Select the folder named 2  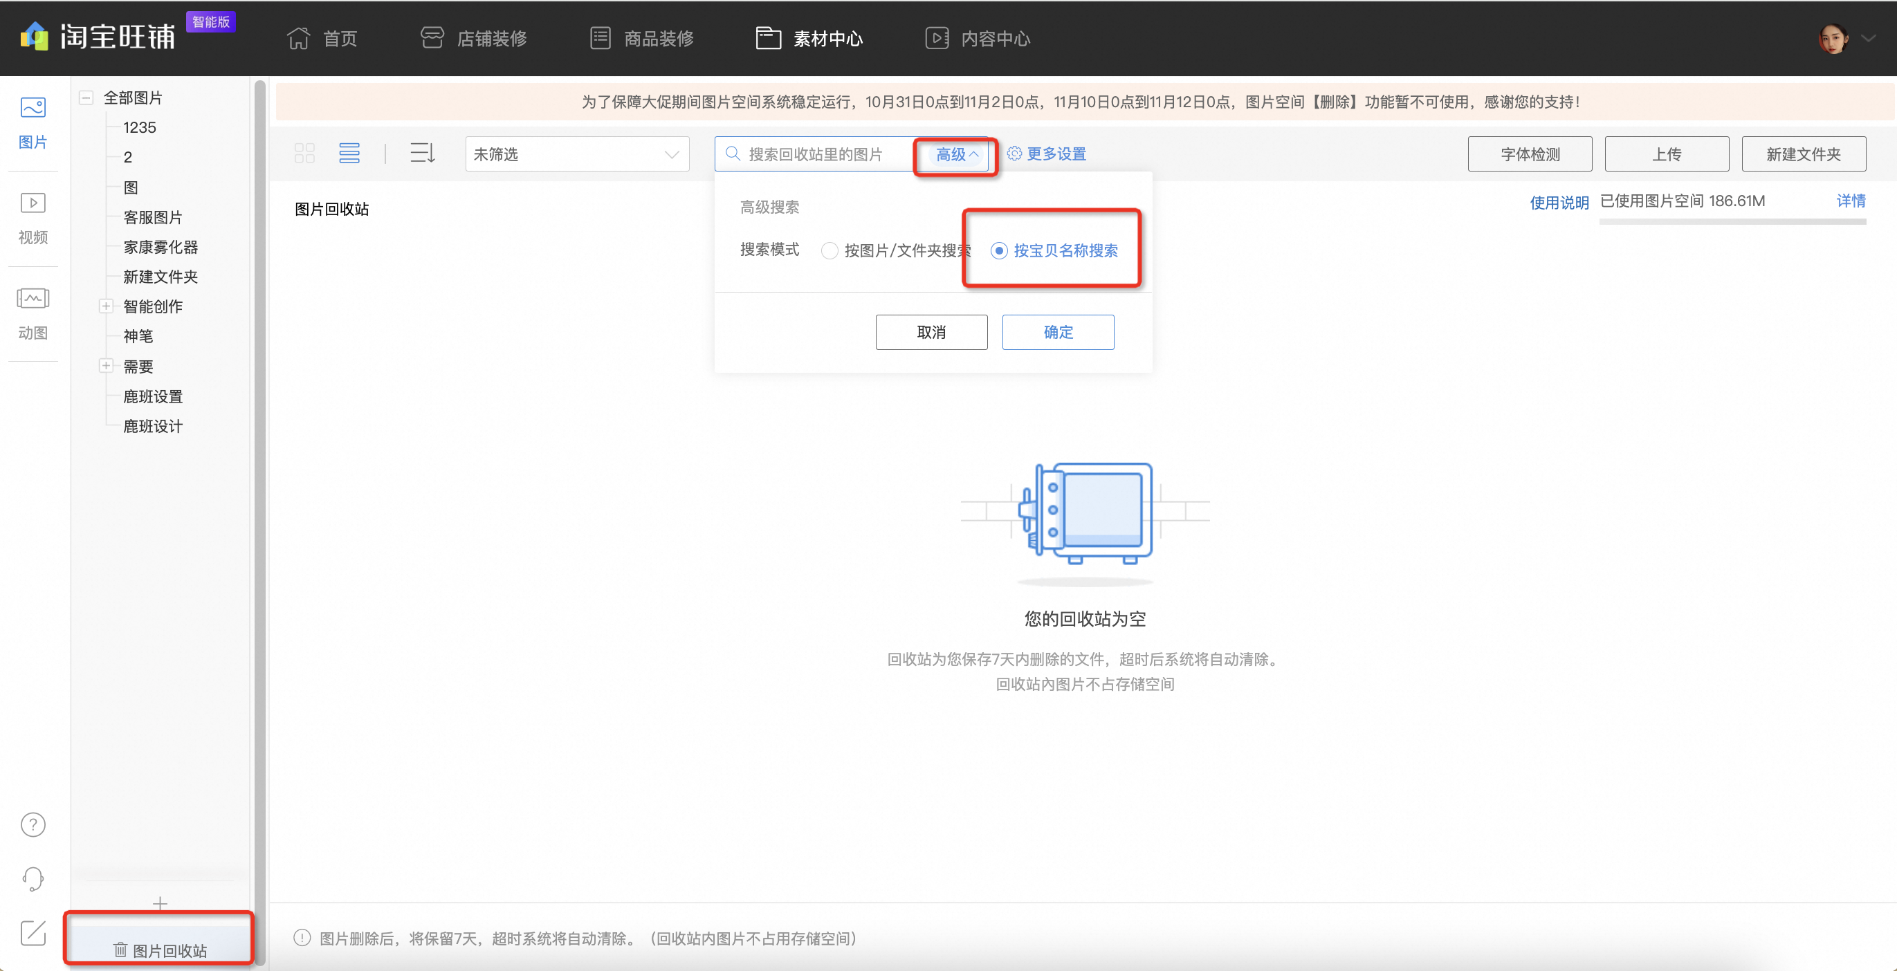128,157
